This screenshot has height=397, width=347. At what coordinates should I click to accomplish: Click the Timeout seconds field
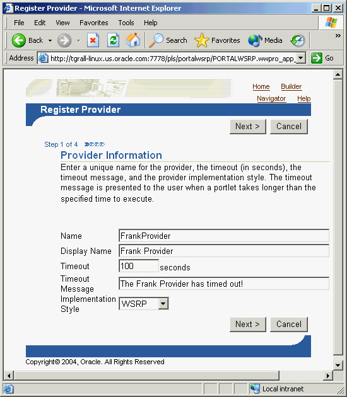click(x=139, y=266)
